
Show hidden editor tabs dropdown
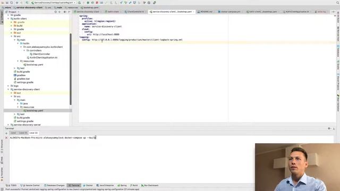click(333, 12)
